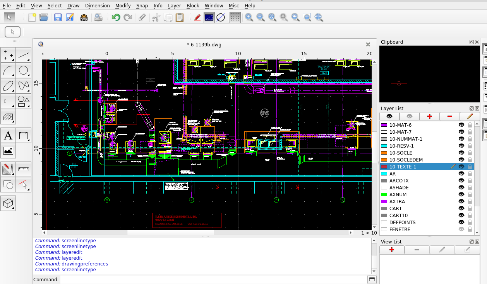Lock the ARCOTX layer
The width and height of the screenshot is (487, 284).
[470, 181]
